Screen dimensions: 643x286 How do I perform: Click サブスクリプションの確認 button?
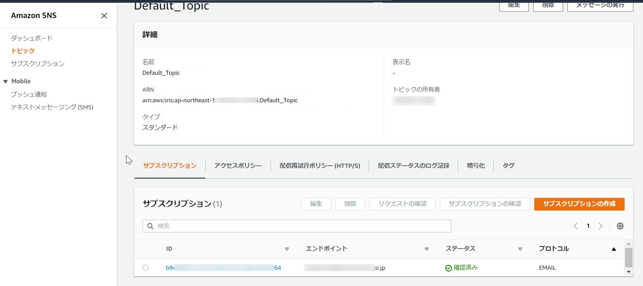point(484,204)
